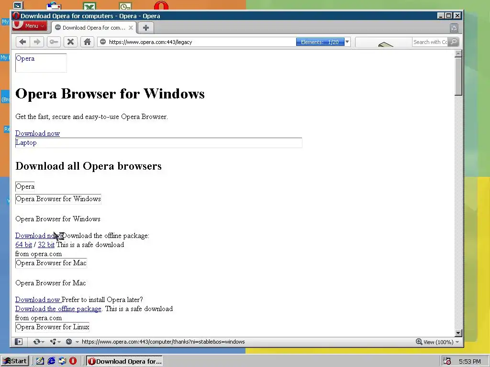Click the 5:53 PM system clock
The width and height of the screenshot is (490, 367).
coord(470,361)
